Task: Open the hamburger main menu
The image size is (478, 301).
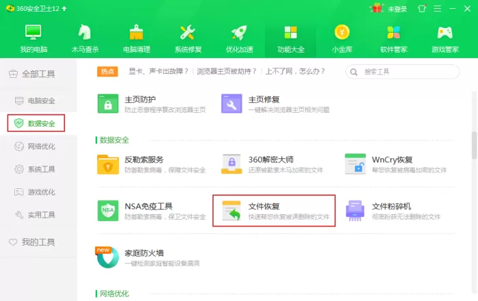Action: [x=438, y=8]
